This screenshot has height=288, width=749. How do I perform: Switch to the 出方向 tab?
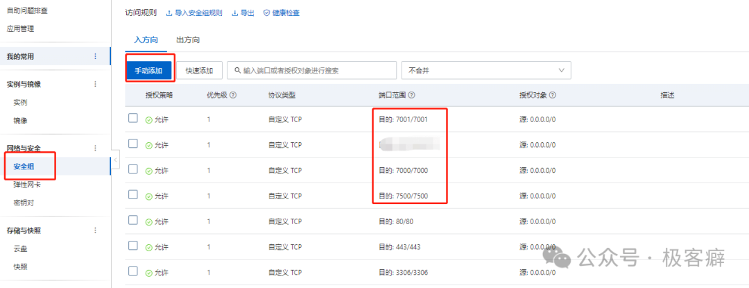pyautogui.click(x=189, y=40)
